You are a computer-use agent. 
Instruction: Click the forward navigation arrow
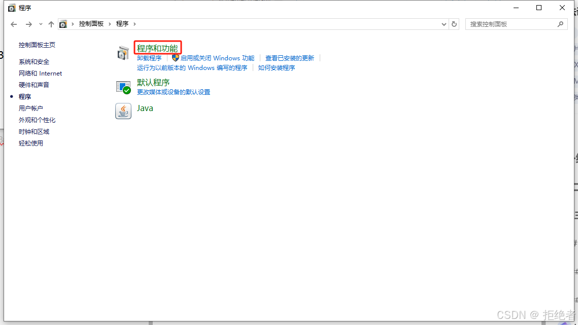[29, 24]
